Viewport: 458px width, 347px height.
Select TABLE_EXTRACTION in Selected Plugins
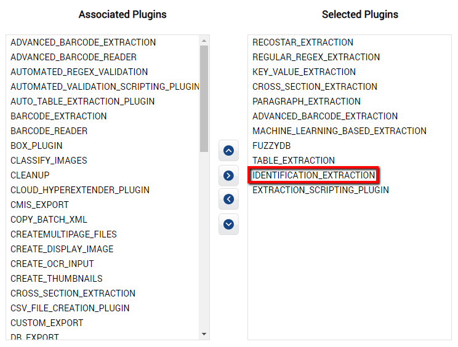click(293, 160)
